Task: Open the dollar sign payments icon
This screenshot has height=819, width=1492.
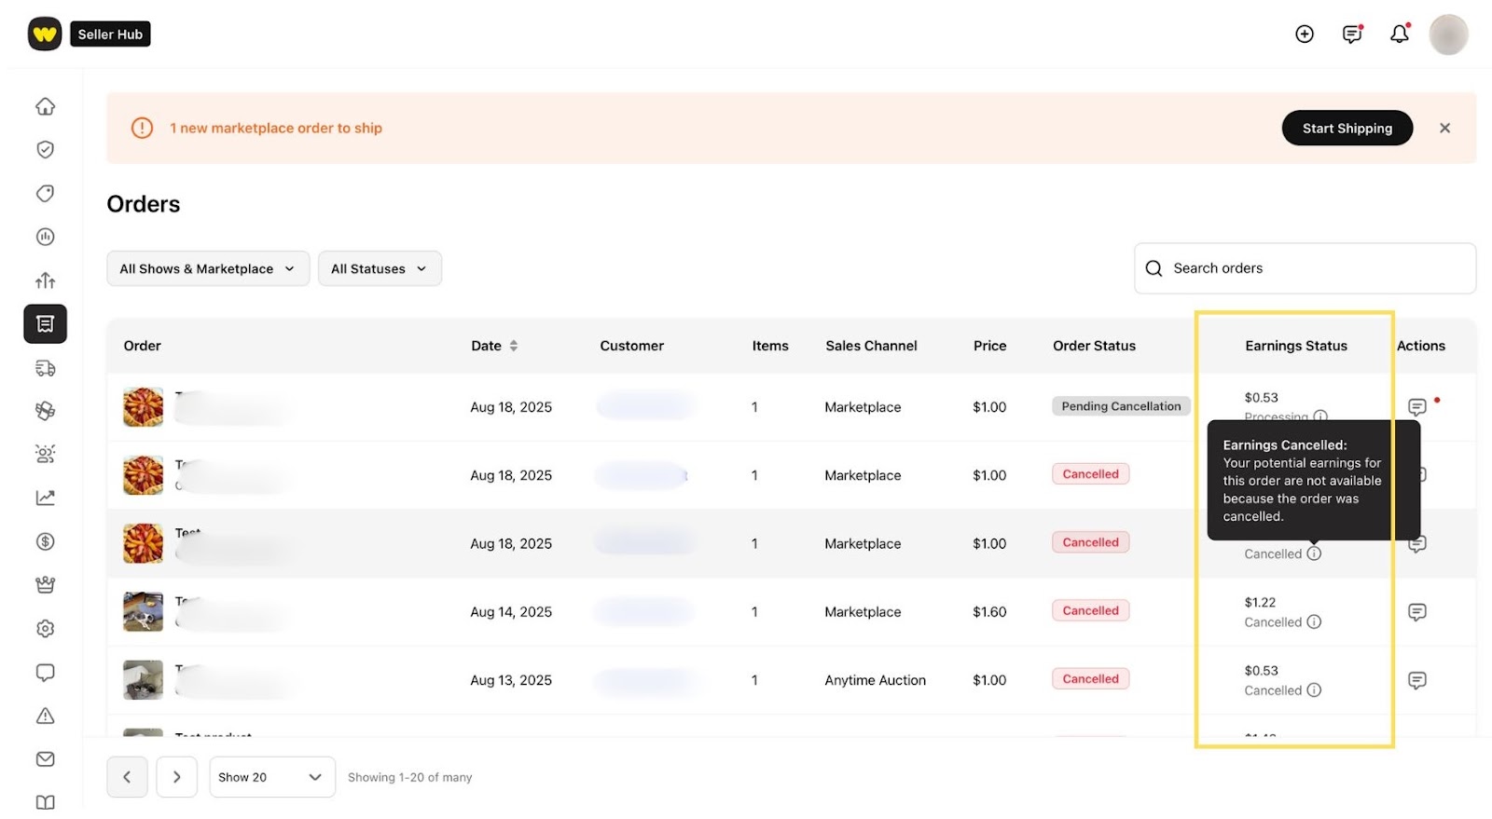Action: point(45,541)
